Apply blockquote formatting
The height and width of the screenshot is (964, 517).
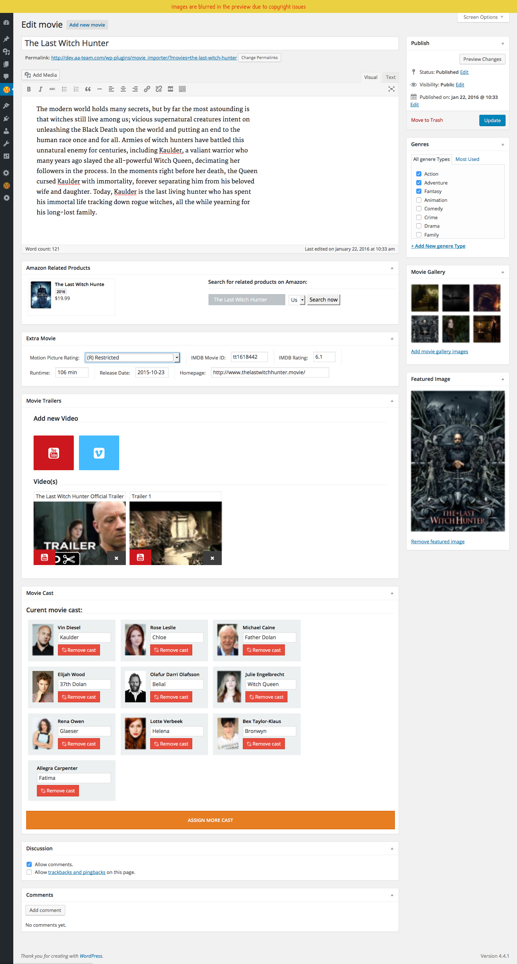(x=88, y=89)
